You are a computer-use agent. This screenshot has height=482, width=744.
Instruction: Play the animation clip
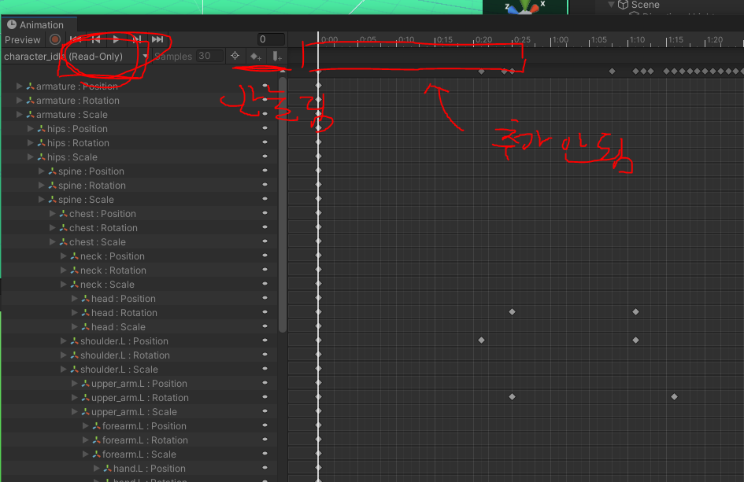click(117, 39)
